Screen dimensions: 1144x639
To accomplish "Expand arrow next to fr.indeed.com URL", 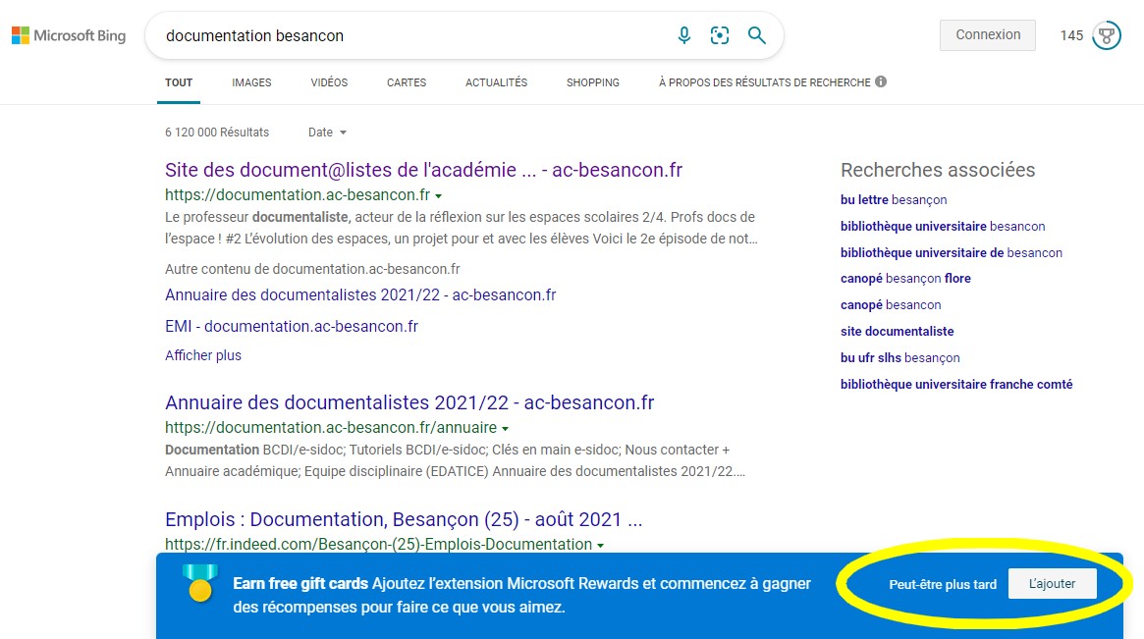I will 600,546.
